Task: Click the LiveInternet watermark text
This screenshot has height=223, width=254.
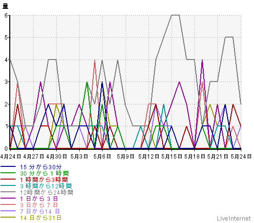Action: [234, 218]
